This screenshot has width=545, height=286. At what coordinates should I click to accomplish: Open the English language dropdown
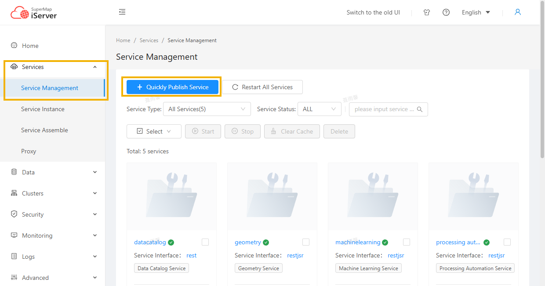(x=476, y=12)
